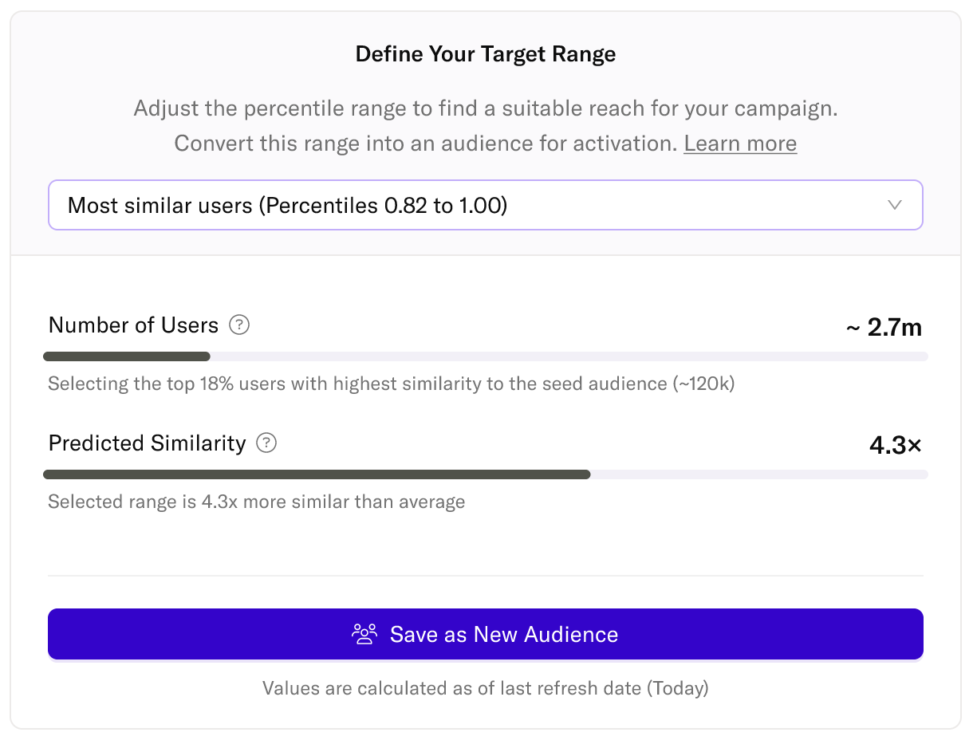Open the Learn more link
Viewport: 973px width, 748px height.
pos(740,144)
